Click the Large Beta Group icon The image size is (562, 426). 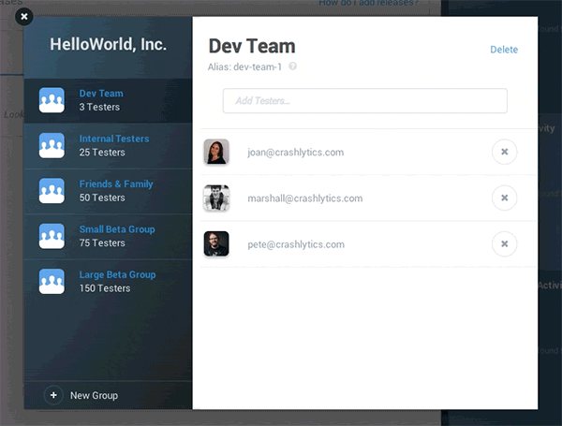(52, 281)
